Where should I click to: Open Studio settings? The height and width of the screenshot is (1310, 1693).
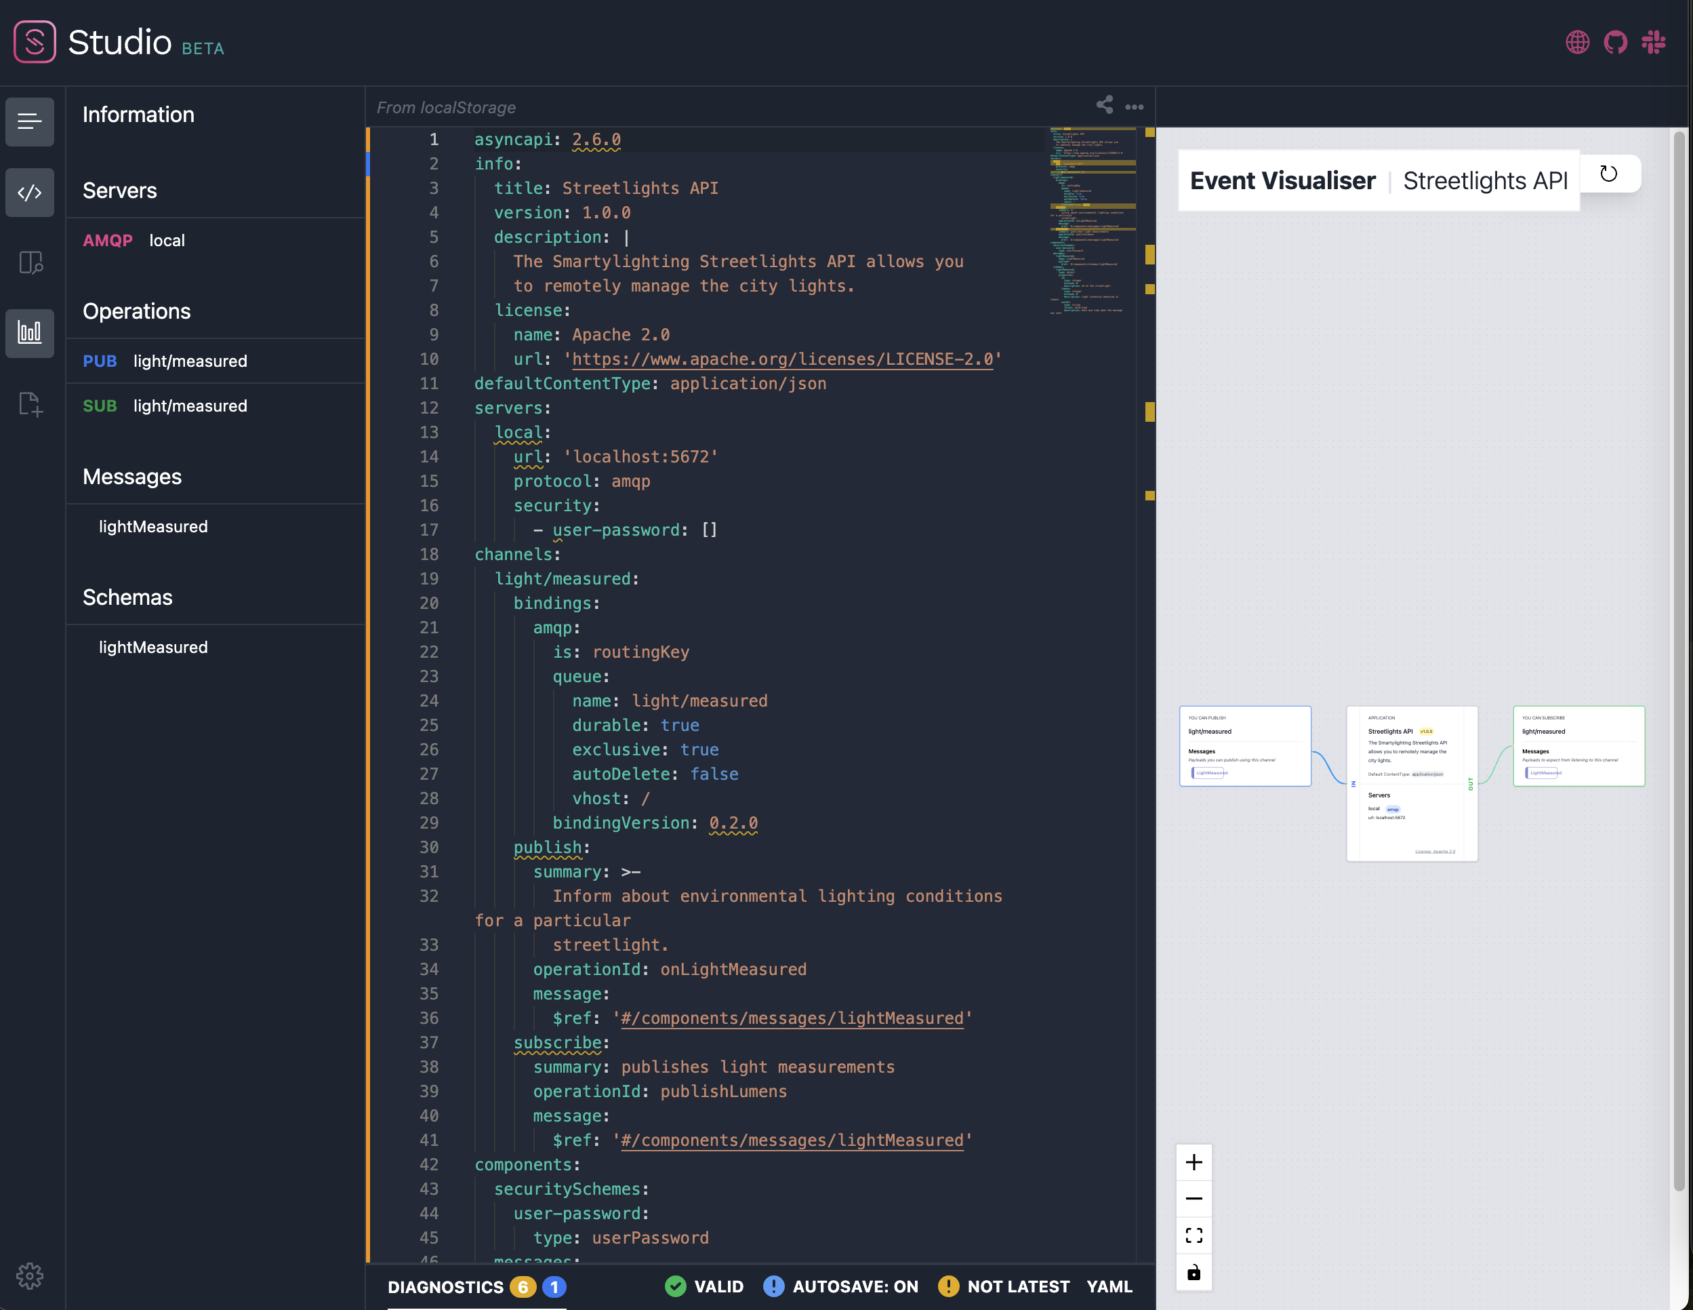tap(29, 1276)
